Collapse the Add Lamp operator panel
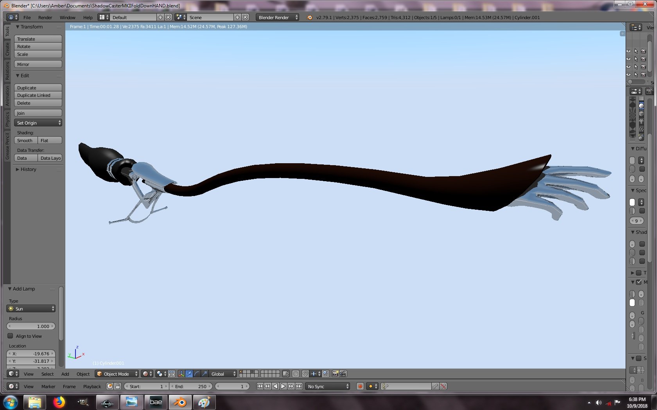Image resolution: width=657 pixels, height=410 pixels. click(10, 289)
